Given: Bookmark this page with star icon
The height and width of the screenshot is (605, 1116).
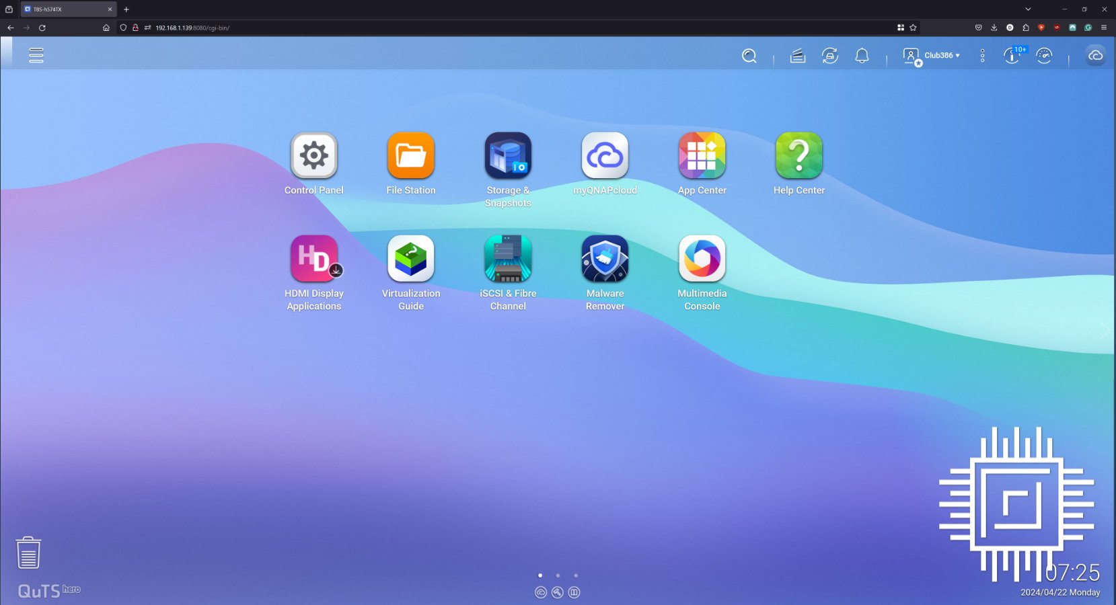Looking at the screenshot, I should [x=913, y=28].
